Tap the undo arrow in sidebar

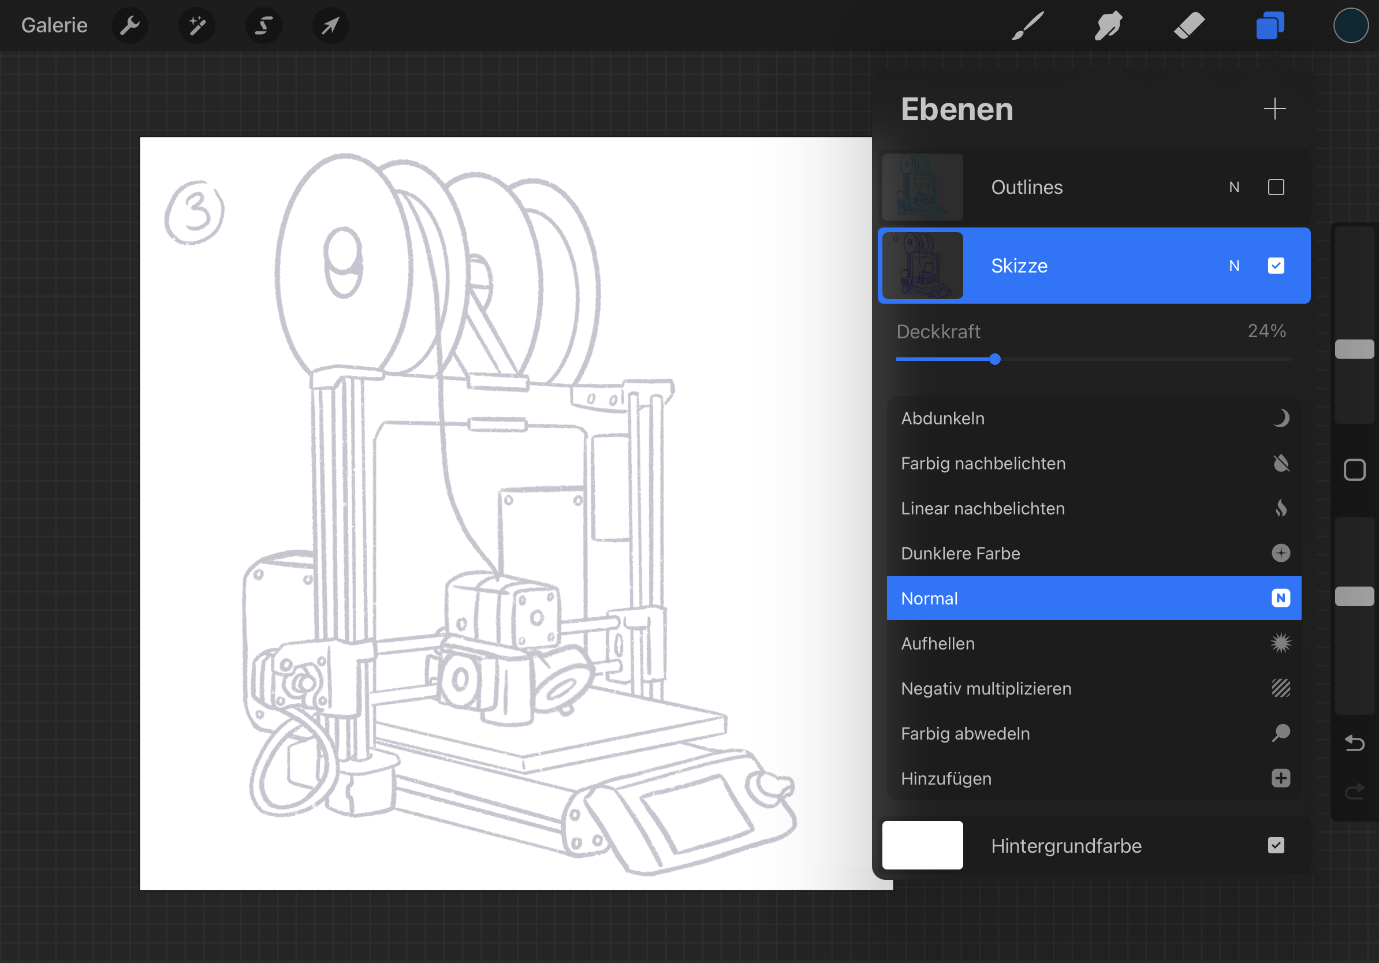(x=1354, y=743)
